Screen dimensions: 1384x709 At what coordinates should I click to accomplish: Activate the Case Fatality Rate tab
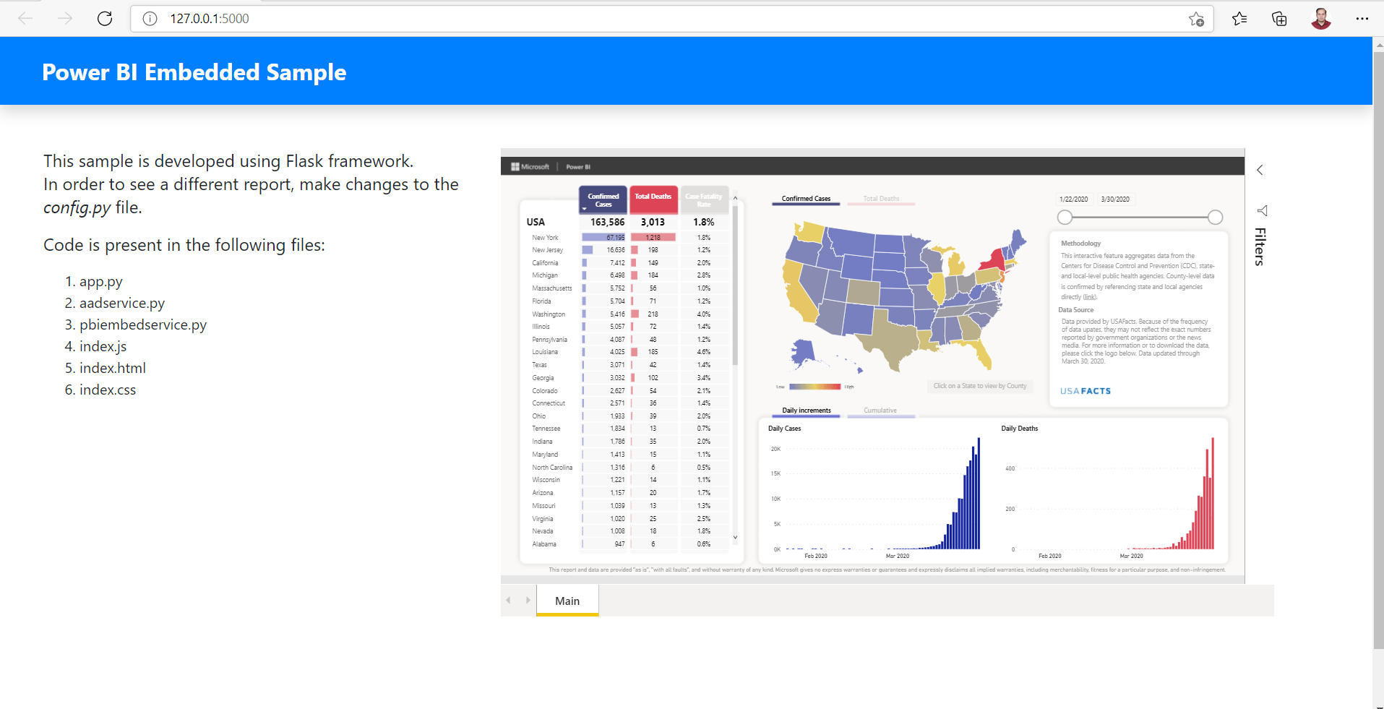pos(704,199)
